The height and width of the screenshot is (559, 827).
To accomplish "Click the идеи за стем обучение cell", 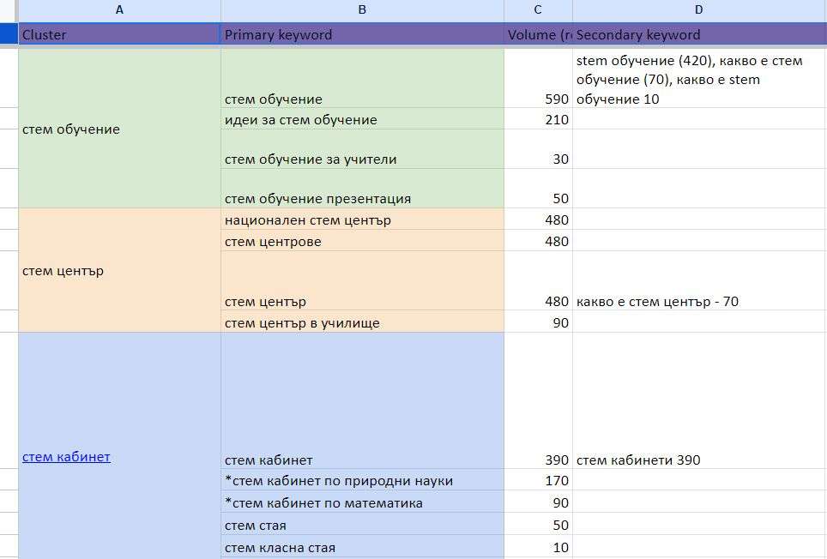I will tap(362, 120).
